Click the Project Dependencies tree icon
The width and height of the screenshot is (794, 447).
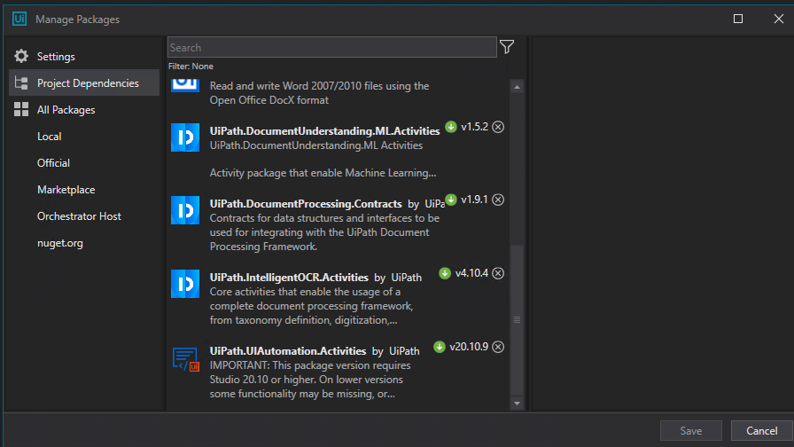click(21, 83)
